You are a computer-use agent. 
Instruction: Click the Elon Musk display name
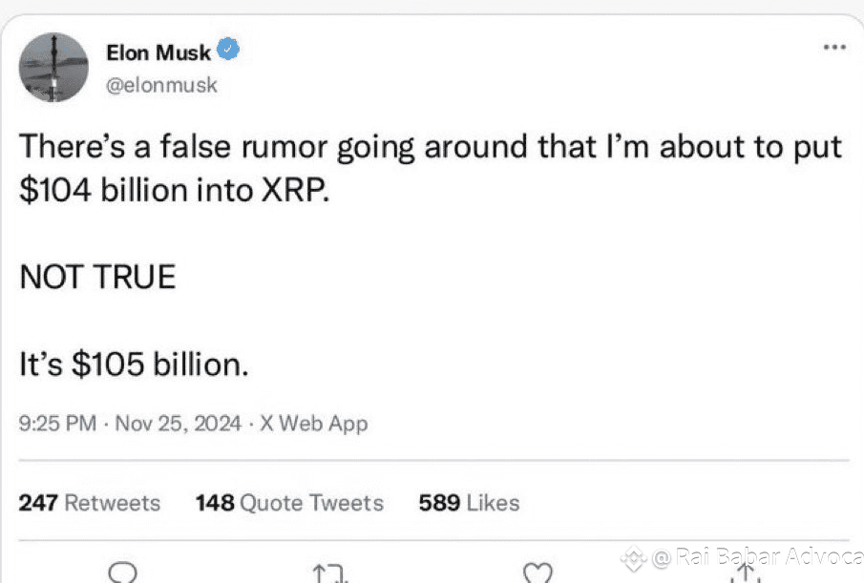158,52
